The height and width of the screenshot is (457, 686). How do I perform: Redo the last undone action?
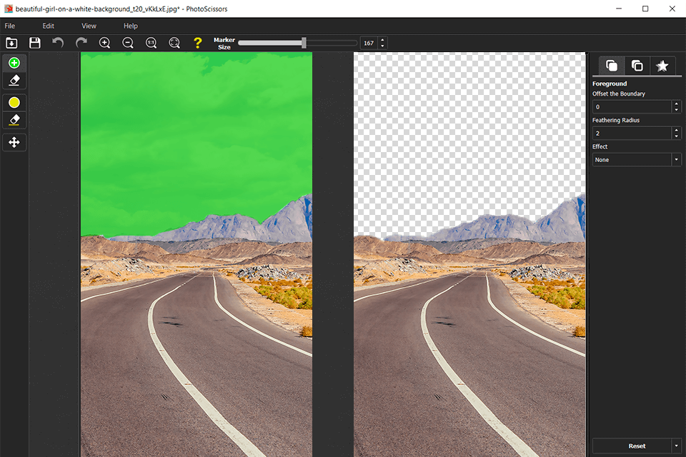tap(81, 43)
